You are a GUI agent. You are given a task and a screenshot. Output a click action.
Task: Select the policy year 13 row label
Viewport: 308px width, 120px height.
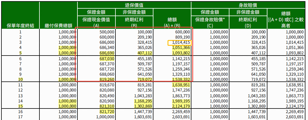(x=20, y=95)
